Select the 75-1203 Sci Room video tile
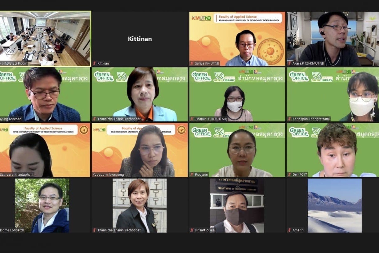This screenshot has width=379, height=253. (x=45, y=39)
